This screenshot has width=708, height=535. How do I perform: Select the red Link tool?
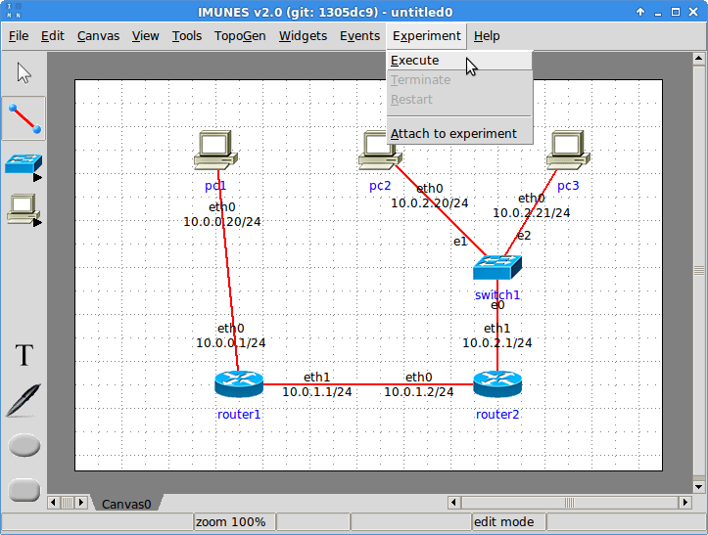coord(24,118)
